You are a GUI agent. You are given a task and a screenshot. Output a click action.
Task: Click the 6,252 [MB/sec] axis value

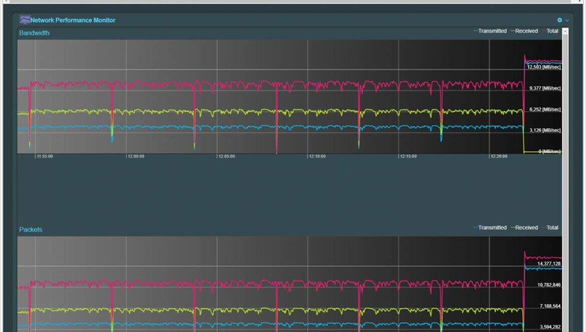(545, 110)
